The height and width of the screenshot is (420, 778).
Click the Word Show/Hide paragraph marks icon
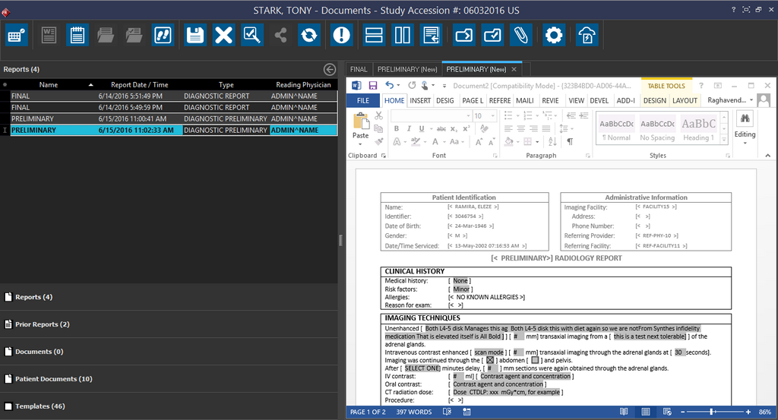click(x=570, y=141)
